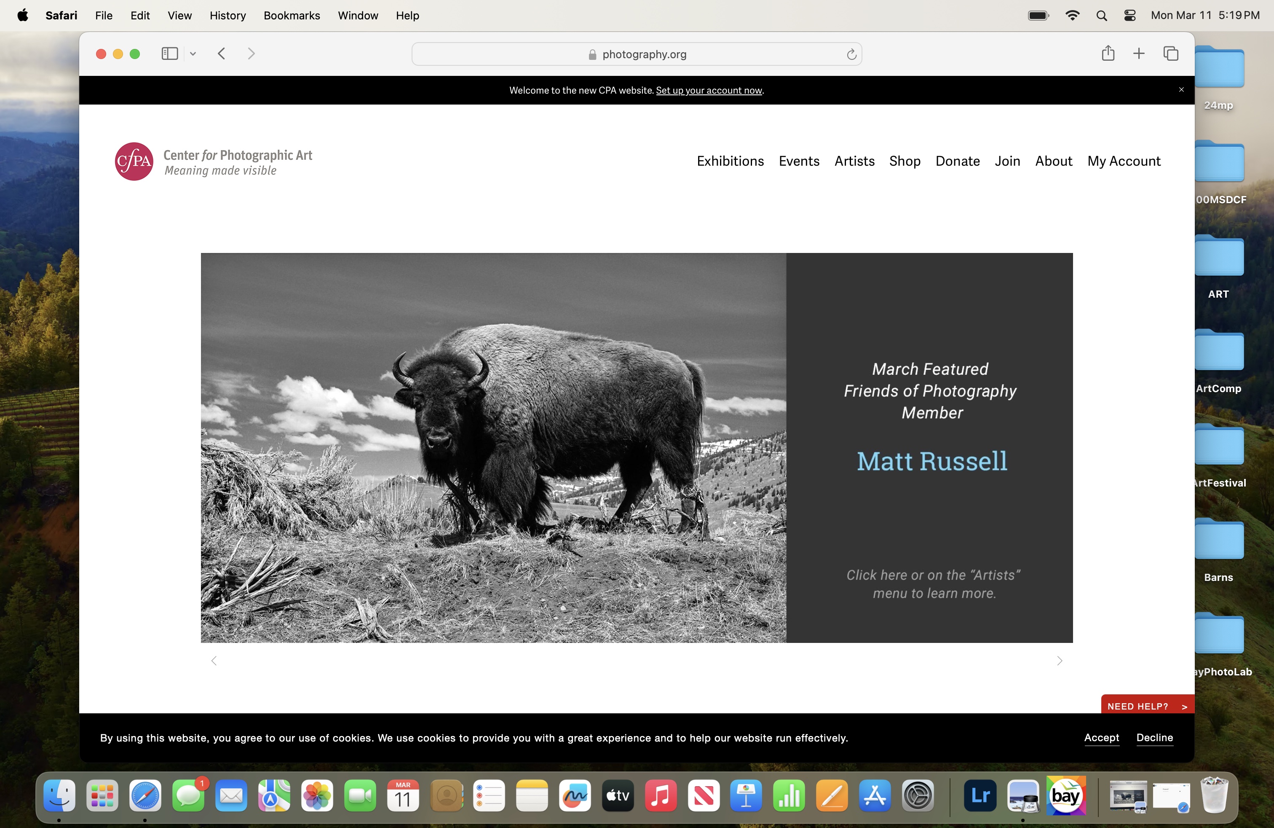
Task: Click the Matt Russell featured artist name
Action: tap(931, 461)
